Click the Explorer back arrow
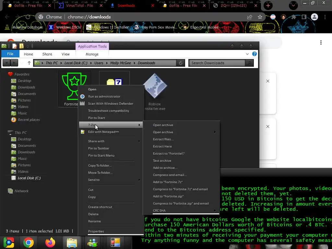Screen dimensions: 332x249 [x=6, y=63]
